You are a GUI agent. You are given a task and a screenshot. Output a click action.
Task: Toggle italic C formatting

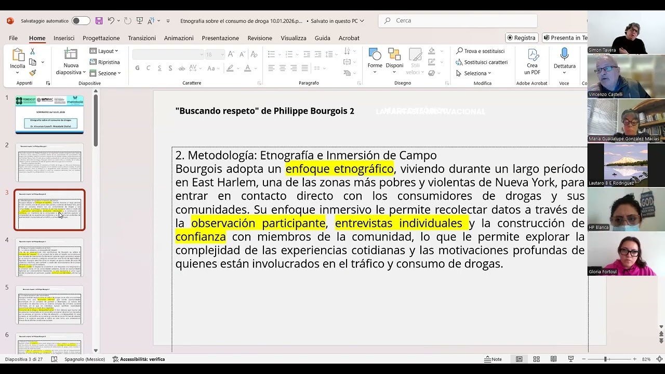[148, 68]
